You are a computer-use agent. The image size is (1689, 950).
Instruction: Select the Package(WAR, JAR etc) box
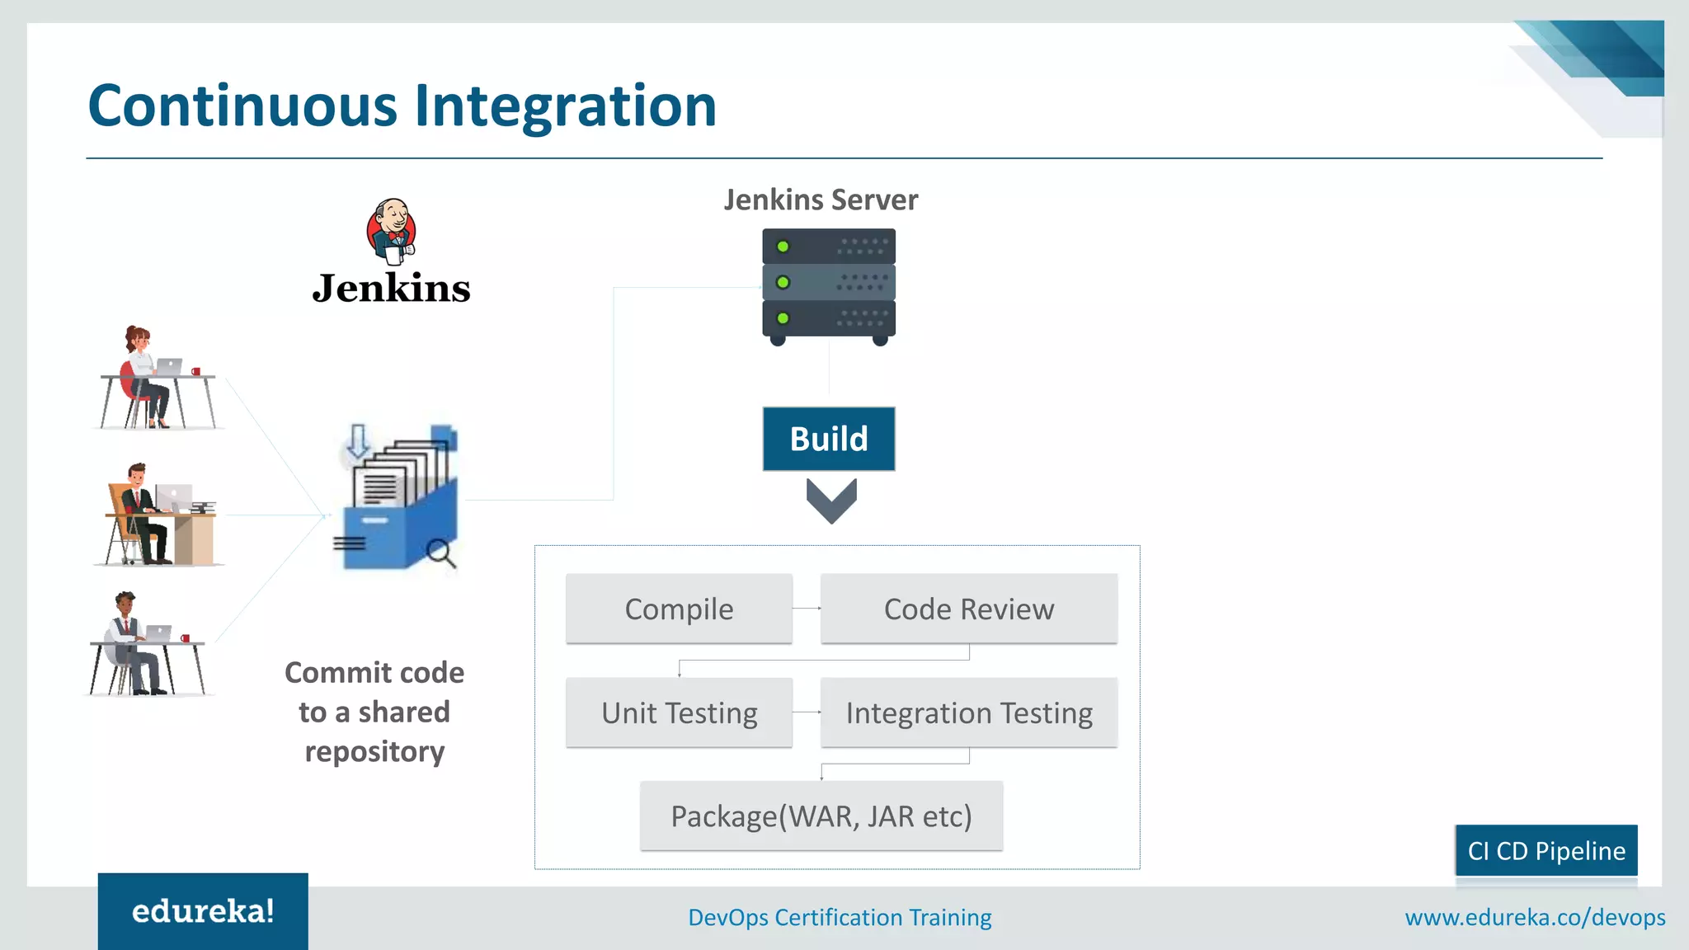[x=821, y=816]
